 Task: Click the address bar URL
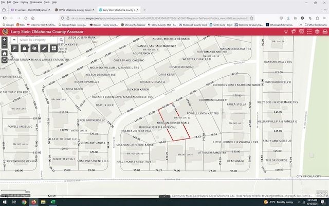[x=159, y=19]
